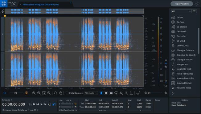Click the Play selection button
The height and width of the screenshot is (114, 201).
click(46, 104)
